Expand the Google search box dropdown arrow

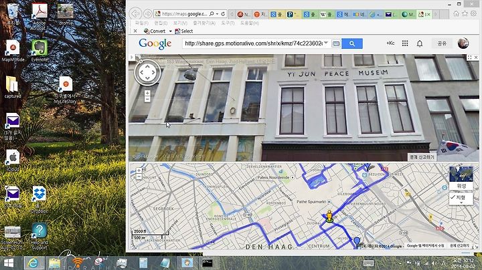pos(326,43)
